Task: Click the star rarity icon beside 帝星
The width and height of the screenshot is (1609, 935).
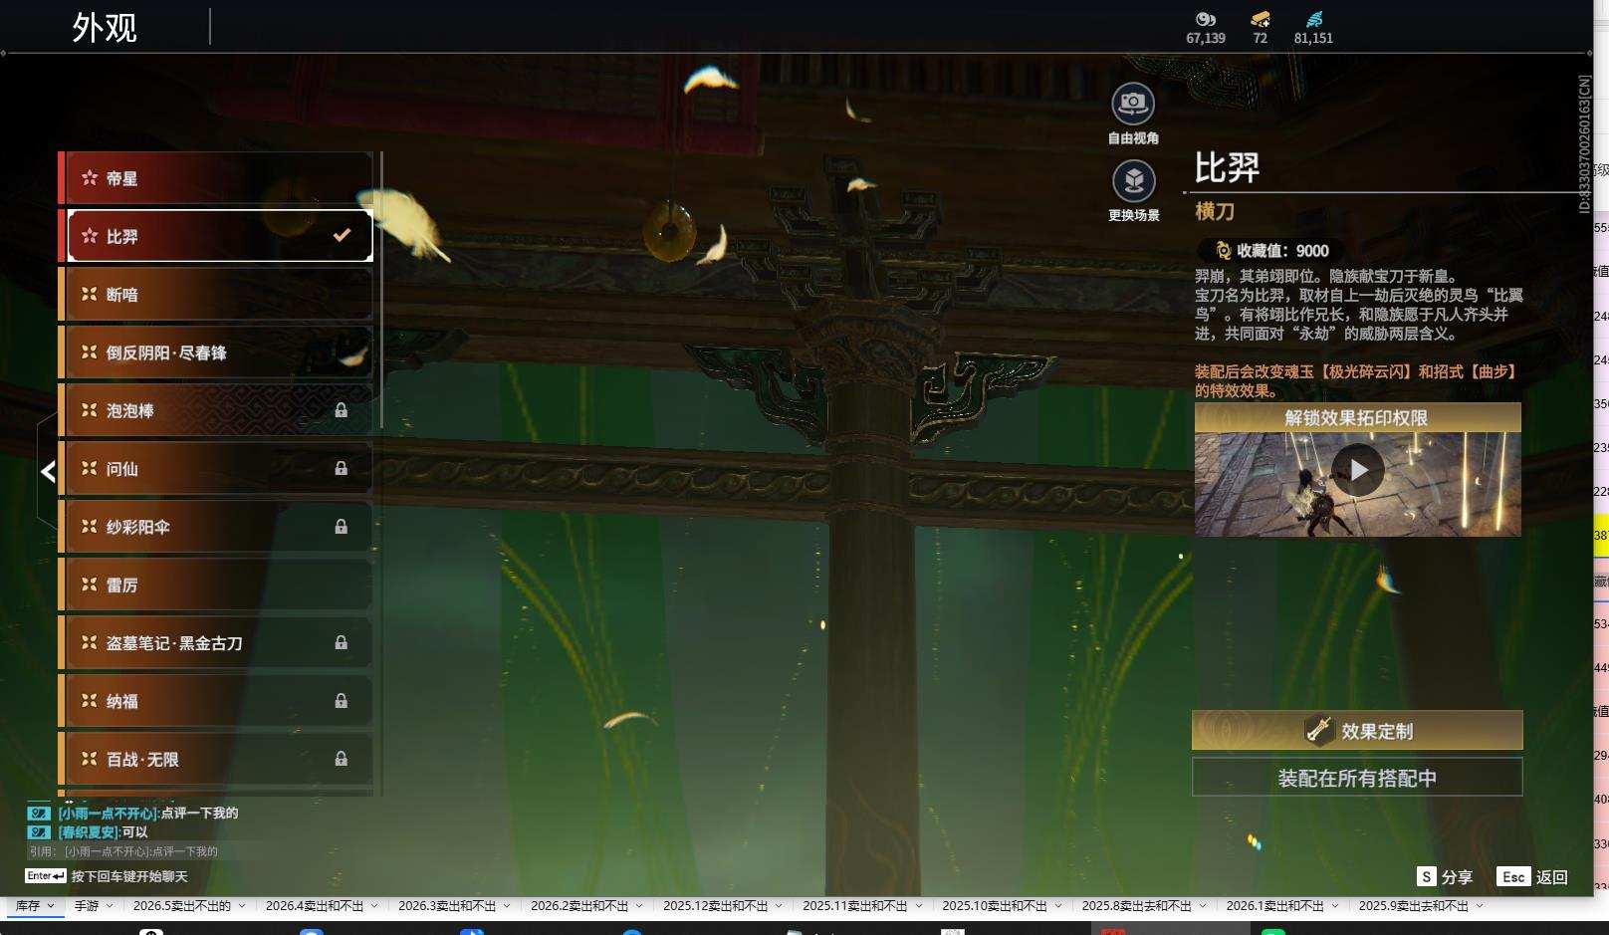Action: tap(90, 178)
